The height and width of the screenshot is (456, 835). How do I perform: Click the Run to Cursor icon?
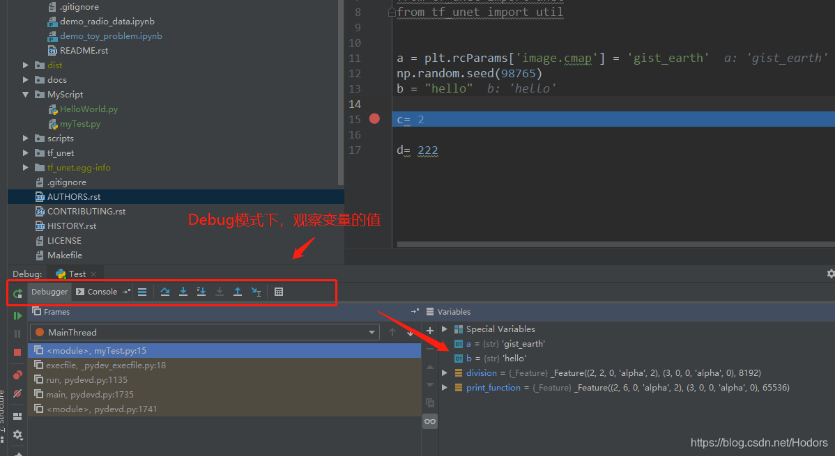pyautogui.click(x=256, y=292)
